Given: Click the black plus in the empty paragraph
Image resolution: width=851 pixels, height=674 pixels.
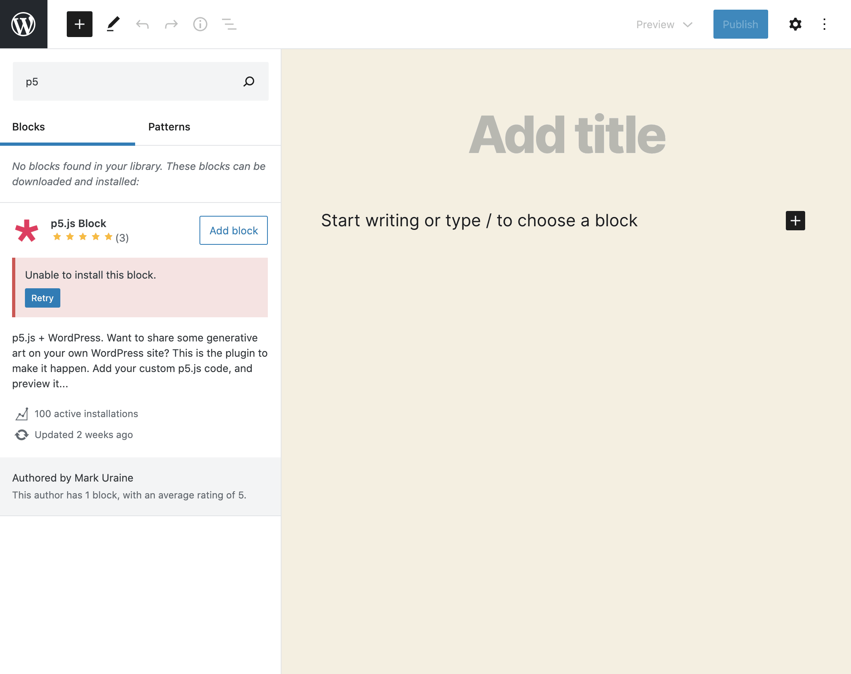Looking at the screenshot, I should (x=795, y=221).
